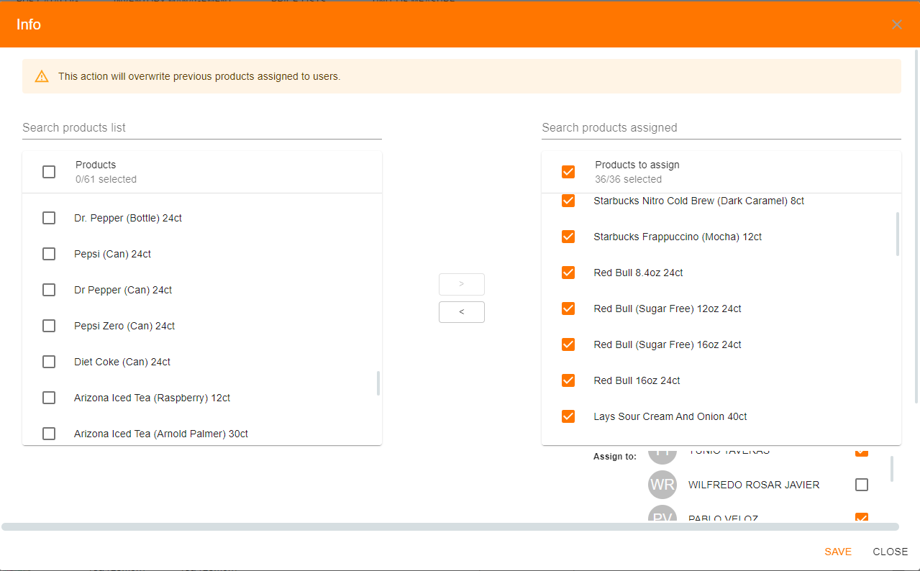Uncheck the Red Bull 8.4oz 24ct checkbox
This screenshot has width=920, height=571.
(568, 273)
